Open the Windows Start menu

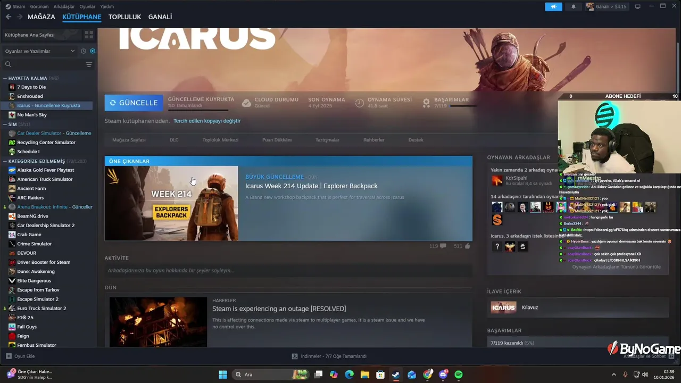click(223, 374)
